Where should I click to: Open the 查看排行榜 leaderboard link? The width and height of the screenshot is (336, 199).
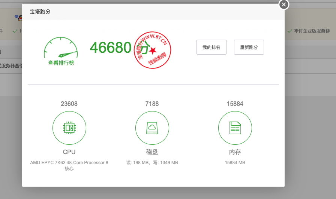(x=61, y=63)
